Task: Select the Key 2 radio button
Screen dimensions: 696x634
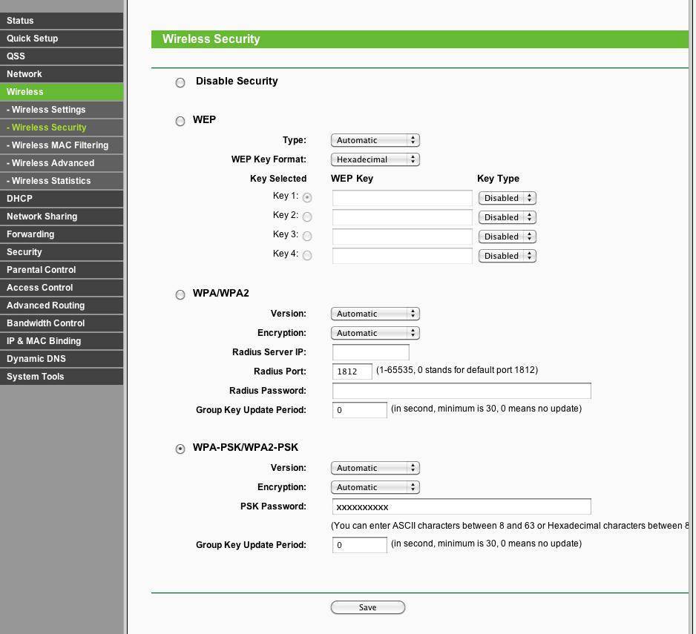Action: [x=307, y=217]
